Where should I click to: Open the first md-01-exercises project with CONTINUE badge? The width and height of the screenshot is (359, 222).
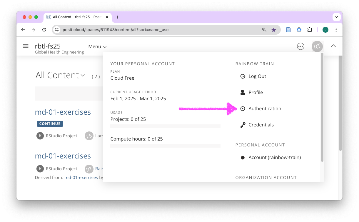63,112
